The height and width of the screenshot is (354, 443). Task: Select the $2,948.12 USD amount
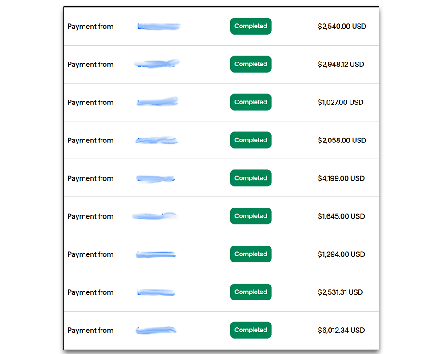click(x=341, y=64)
